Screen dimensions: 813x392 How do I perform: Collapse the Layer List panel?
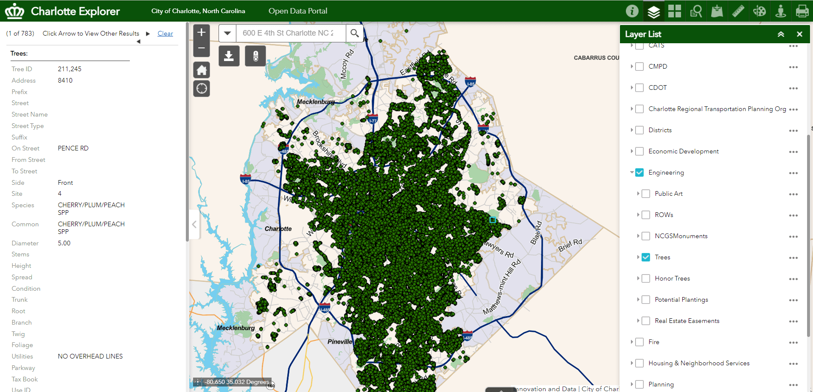[781, 34]
